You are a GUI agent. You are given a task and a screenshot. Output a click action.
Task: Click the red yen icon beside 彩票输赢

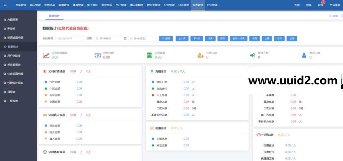(x=46, y=101)
